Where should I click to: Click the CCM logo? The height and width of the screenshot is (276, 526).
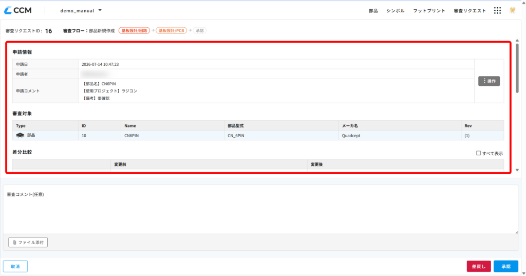click(18, 10)
